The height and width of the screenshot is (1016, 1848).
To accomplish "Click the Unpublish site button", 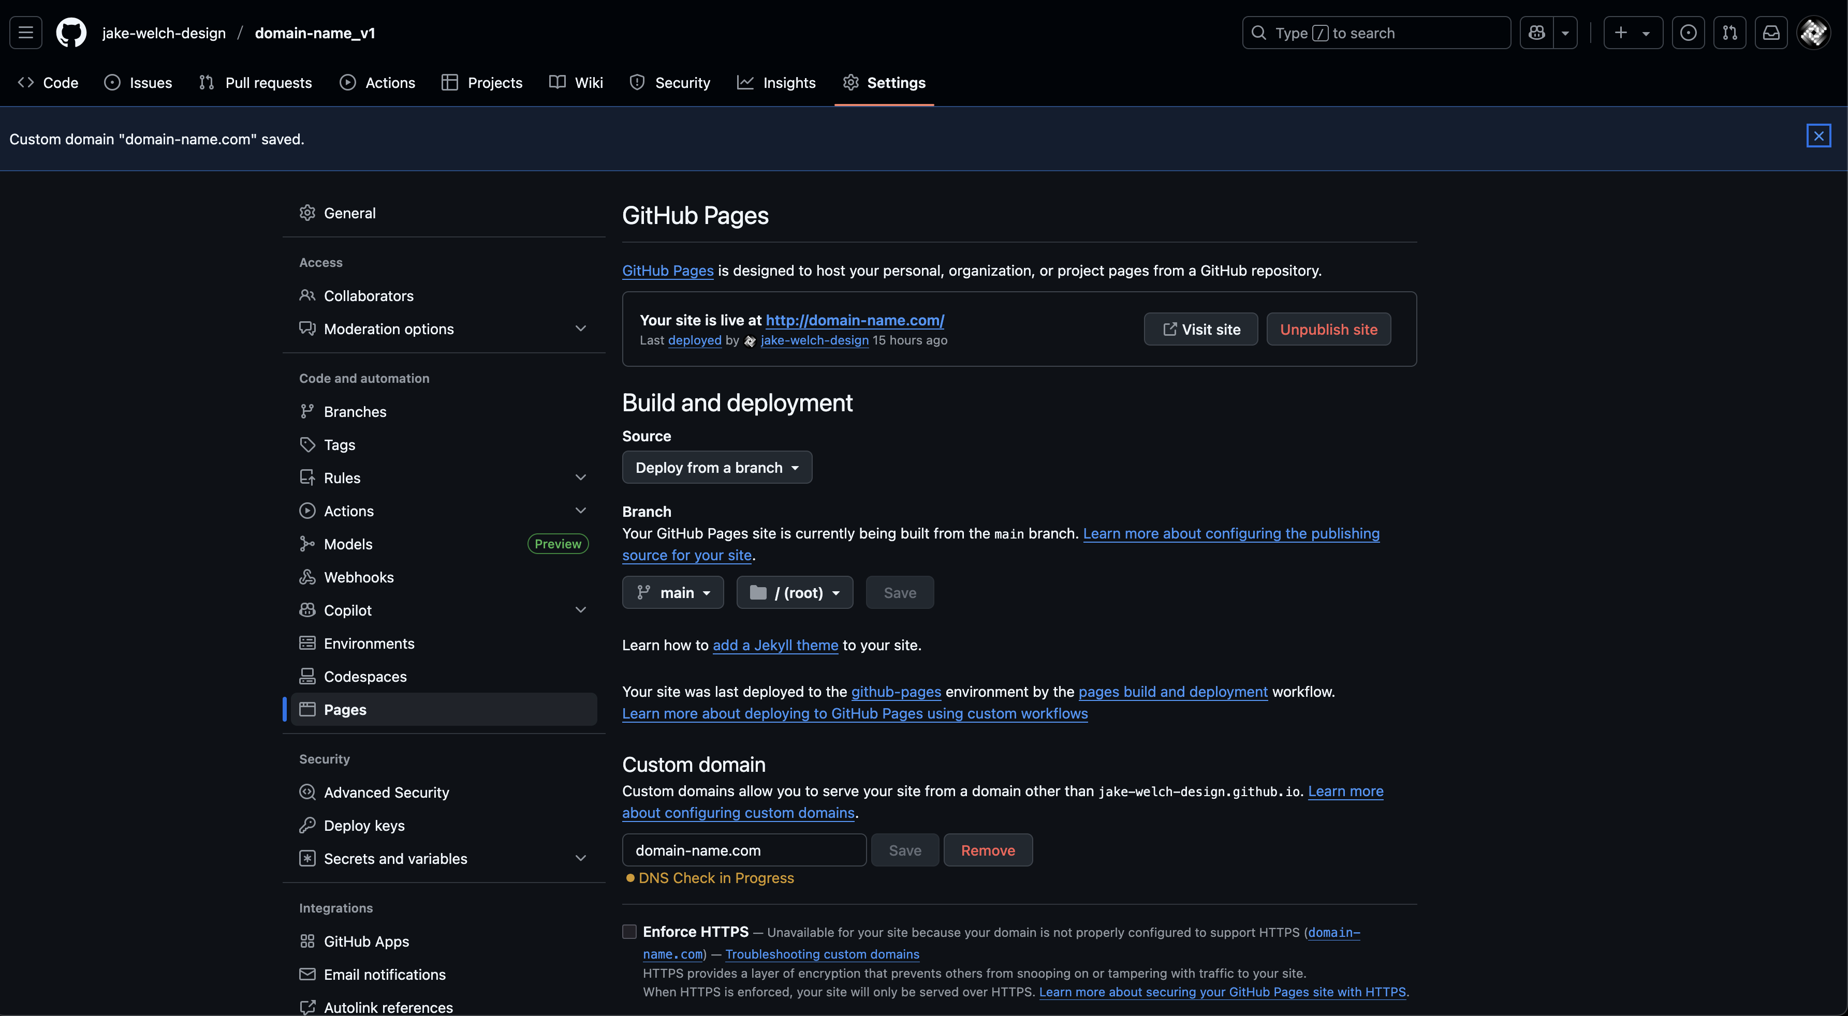I will [1329, 329].
